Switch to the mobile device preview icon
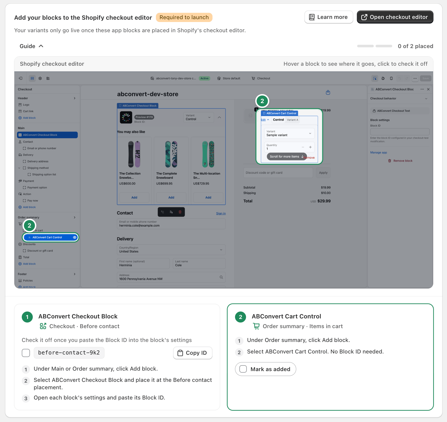 (391, 79)
